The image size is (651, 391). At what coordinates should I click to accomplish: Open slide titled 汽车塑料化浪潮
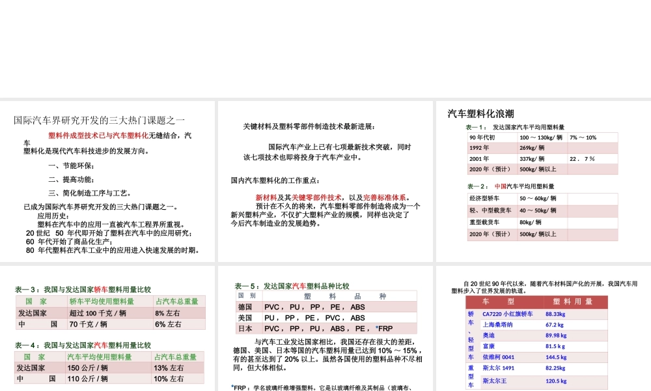pos(544,182)
